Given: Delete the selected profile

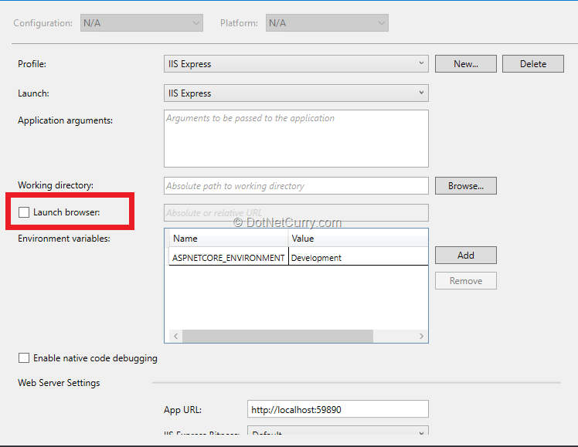Looking at the screenshot, I should click(x=533, y=64).
